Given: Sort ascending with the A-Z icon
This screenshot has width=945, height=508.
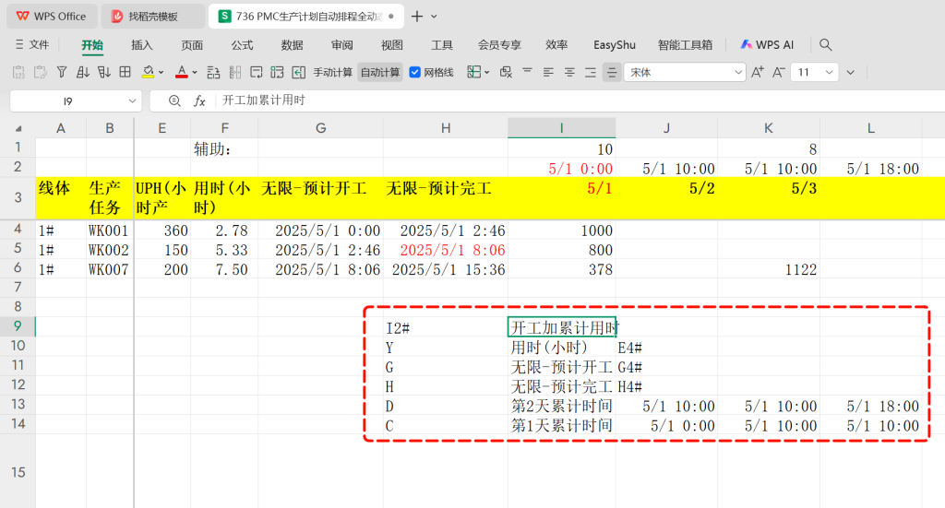Looking at the screenshot, I should (82, 72).
